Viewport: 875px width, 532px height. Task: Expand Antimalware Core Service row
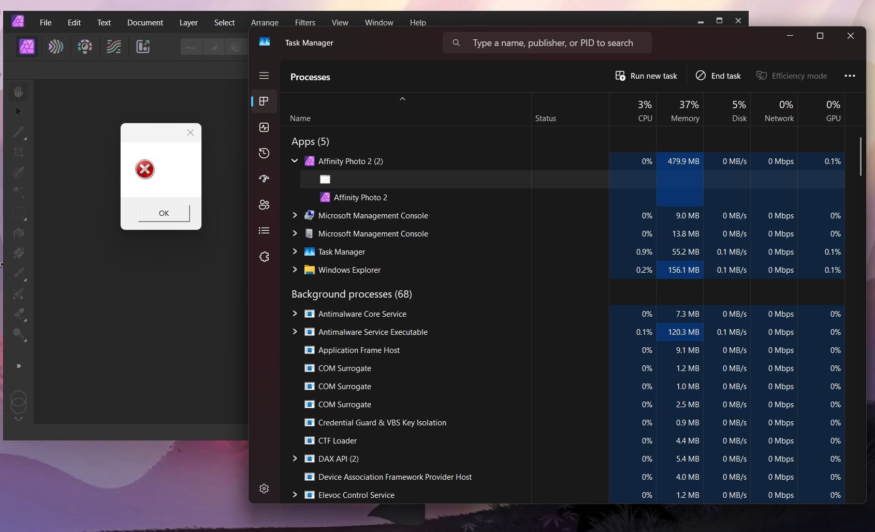(295, 314)
